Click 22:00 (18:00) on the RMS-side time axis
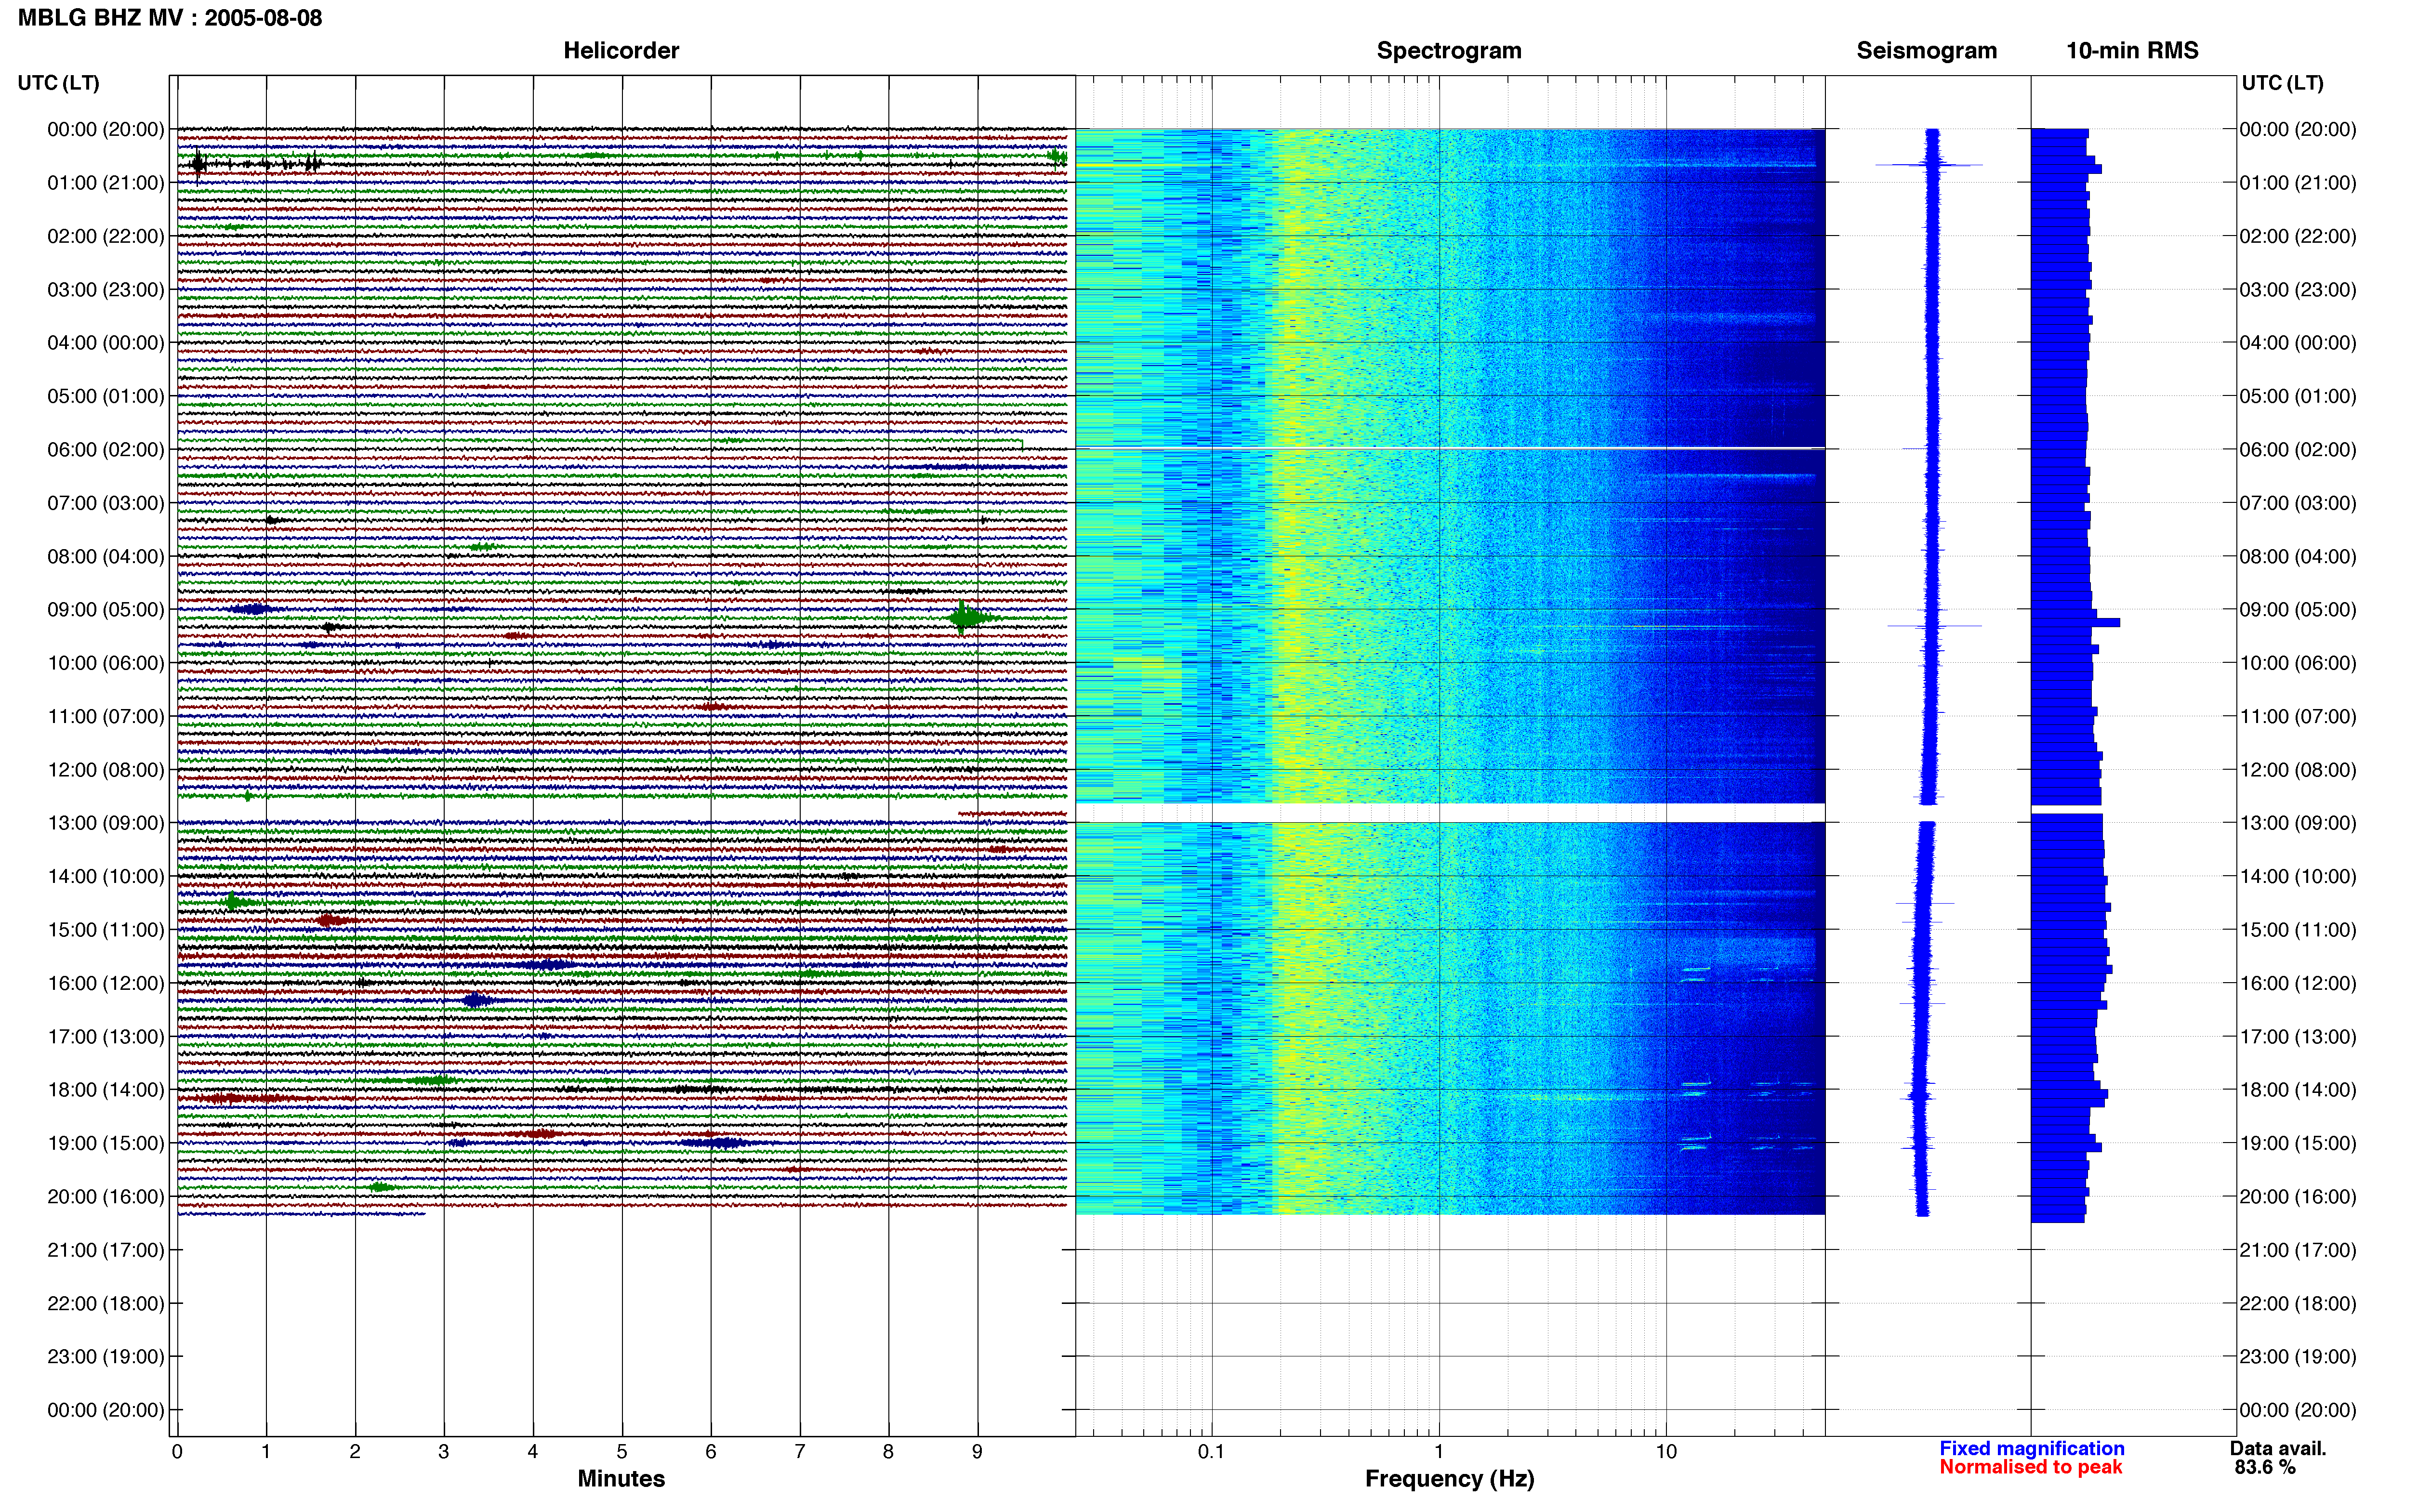This screenshot has height=1512, width=2418. (2298, 1304)
